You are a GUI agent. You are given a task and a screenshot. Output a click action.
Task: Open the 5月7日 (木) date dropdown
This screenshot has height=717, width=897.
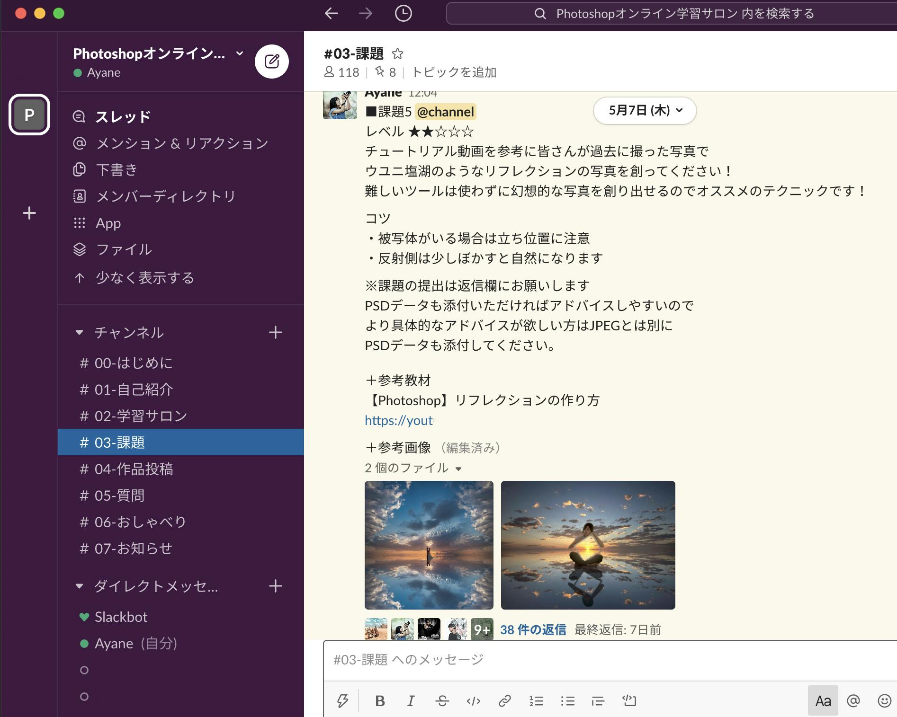(645, 111)
